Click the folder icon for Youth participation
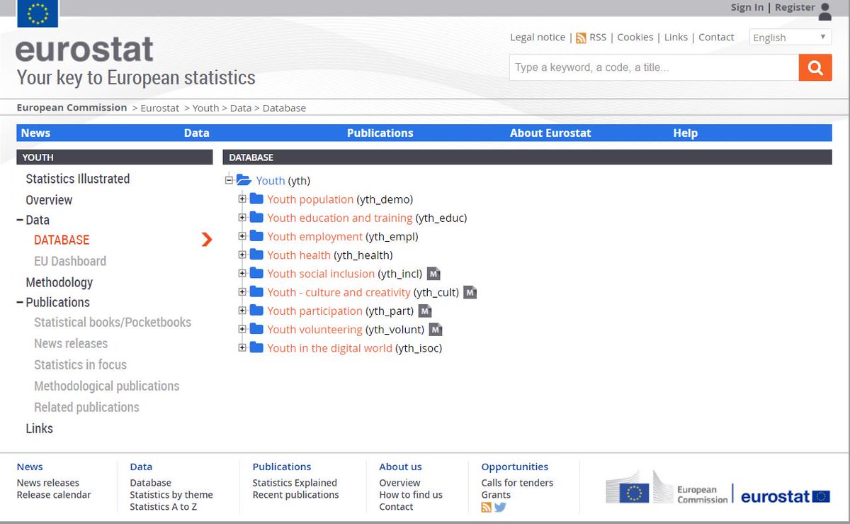This screenshot has height=524, width=850. pos(256,310)
